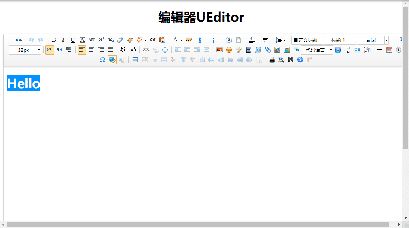Attach file paperclip icon
The width and height of the screenshot is (409, 228).
point(268,50)
